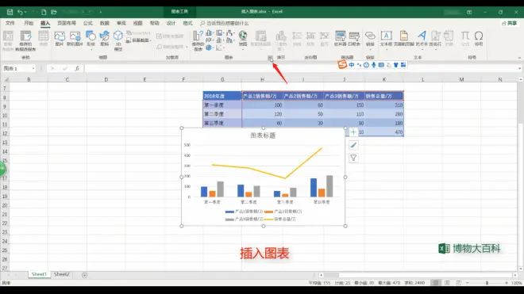Click the open file folder icon

point(54,12)
